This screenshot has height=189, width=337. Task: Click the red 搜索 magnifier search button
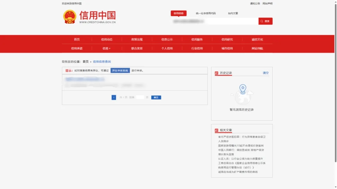point(265,21)
